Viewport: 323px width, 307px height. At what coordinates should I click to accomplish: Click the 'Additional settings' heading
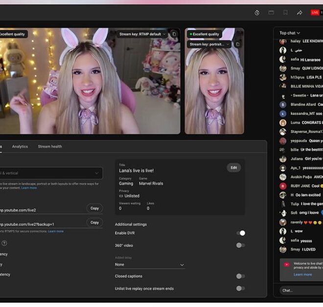[x=131, y=224]
